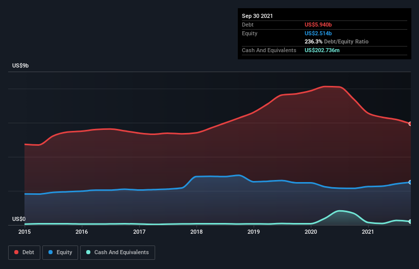The width and height of the screenshot is (419, 269).
Task: Click the 2015 x-axis label
Action: click(24, 232)
